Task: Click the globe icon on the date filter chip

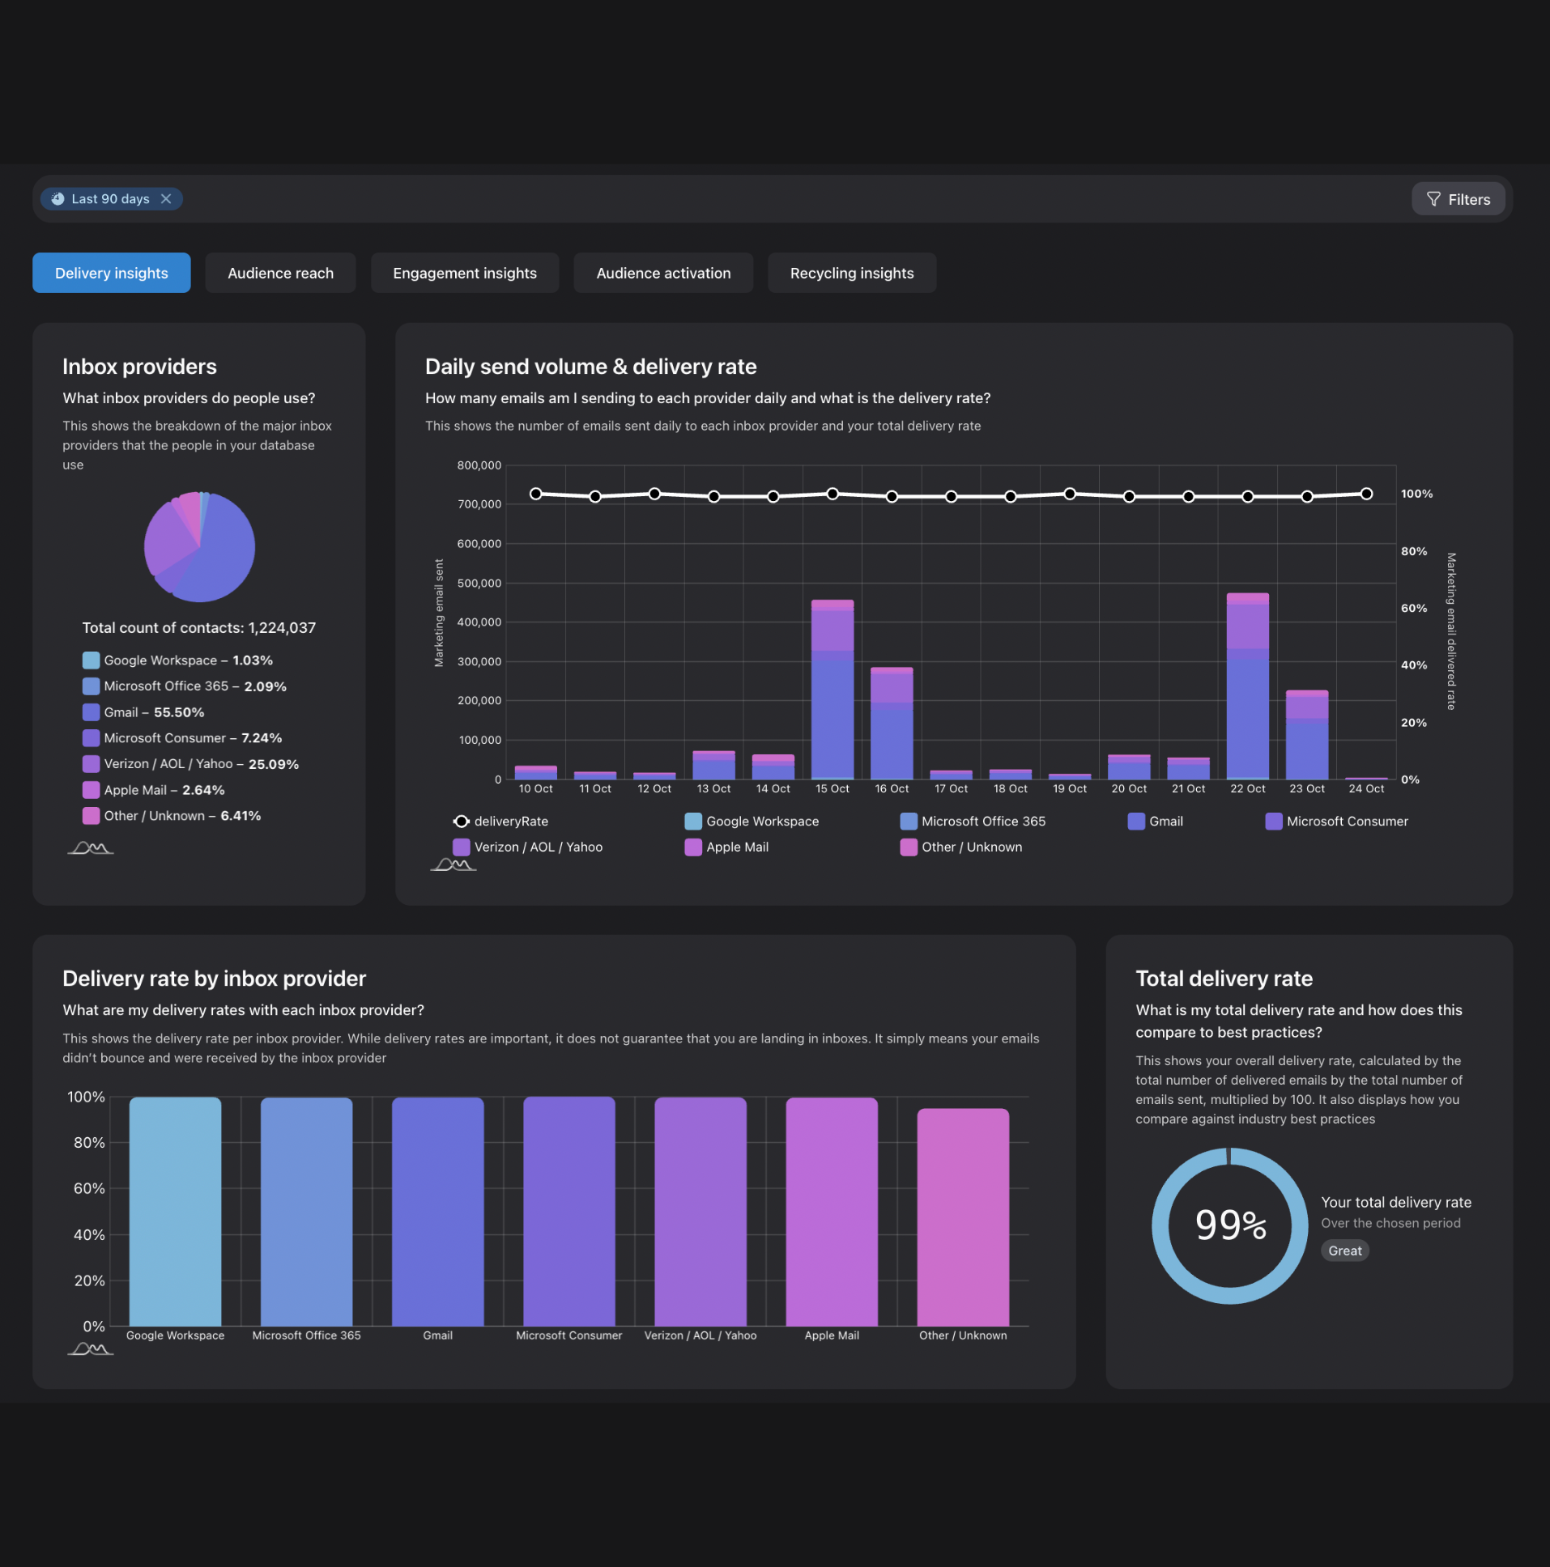Action: 57,199
